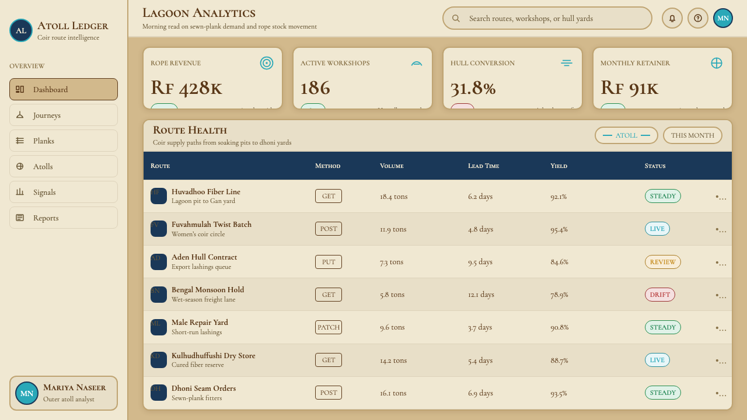
Task: Sort by Volume column header
Action: click(392, 166)
